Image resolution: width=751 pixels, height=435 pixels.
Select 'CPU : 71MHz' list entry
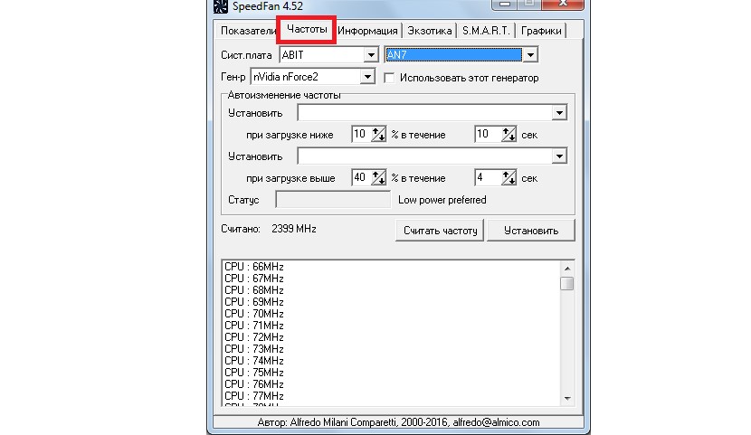[254, 326]
